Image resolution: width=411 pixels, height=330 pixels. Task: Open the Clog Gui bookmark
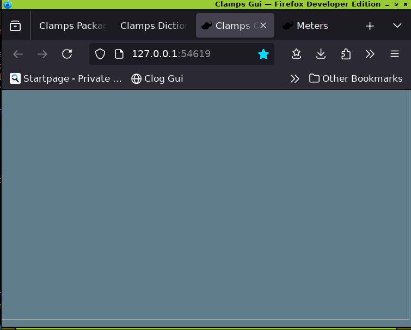(x=157, y=78)
